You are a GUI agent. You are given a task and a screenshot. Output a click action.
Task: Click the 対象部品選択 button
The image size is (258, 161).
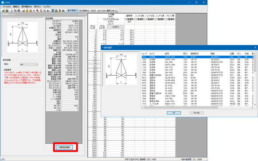pyautogui.click(x=64, y=147)
